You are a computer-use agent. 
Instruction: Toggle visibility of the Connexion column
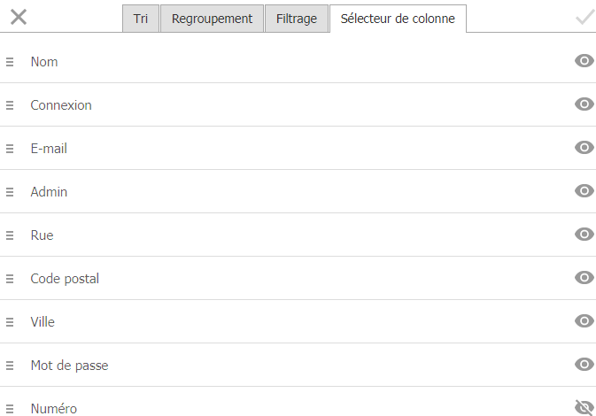tap(584, 104)
